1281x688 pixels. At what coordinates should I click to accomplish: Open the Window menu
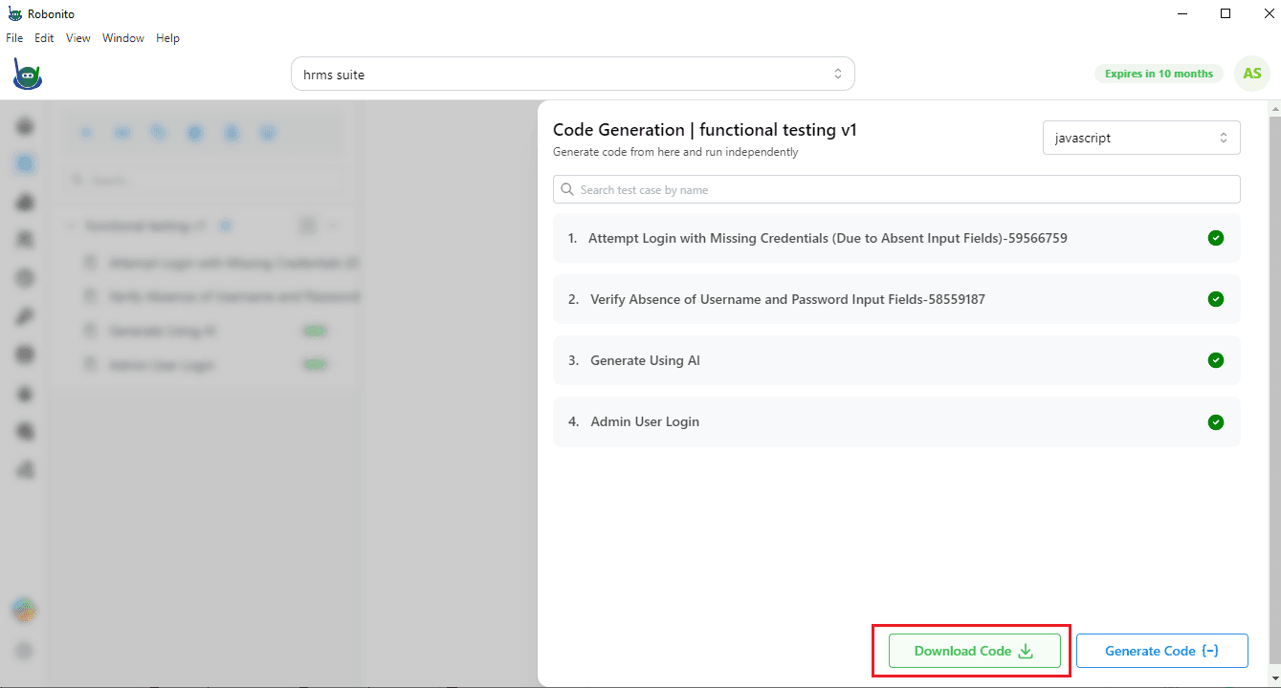123,38
